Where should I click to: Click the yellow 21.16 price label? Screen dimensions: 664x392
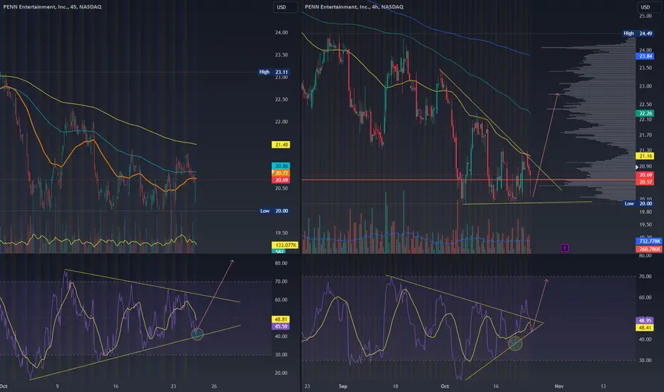645,156
